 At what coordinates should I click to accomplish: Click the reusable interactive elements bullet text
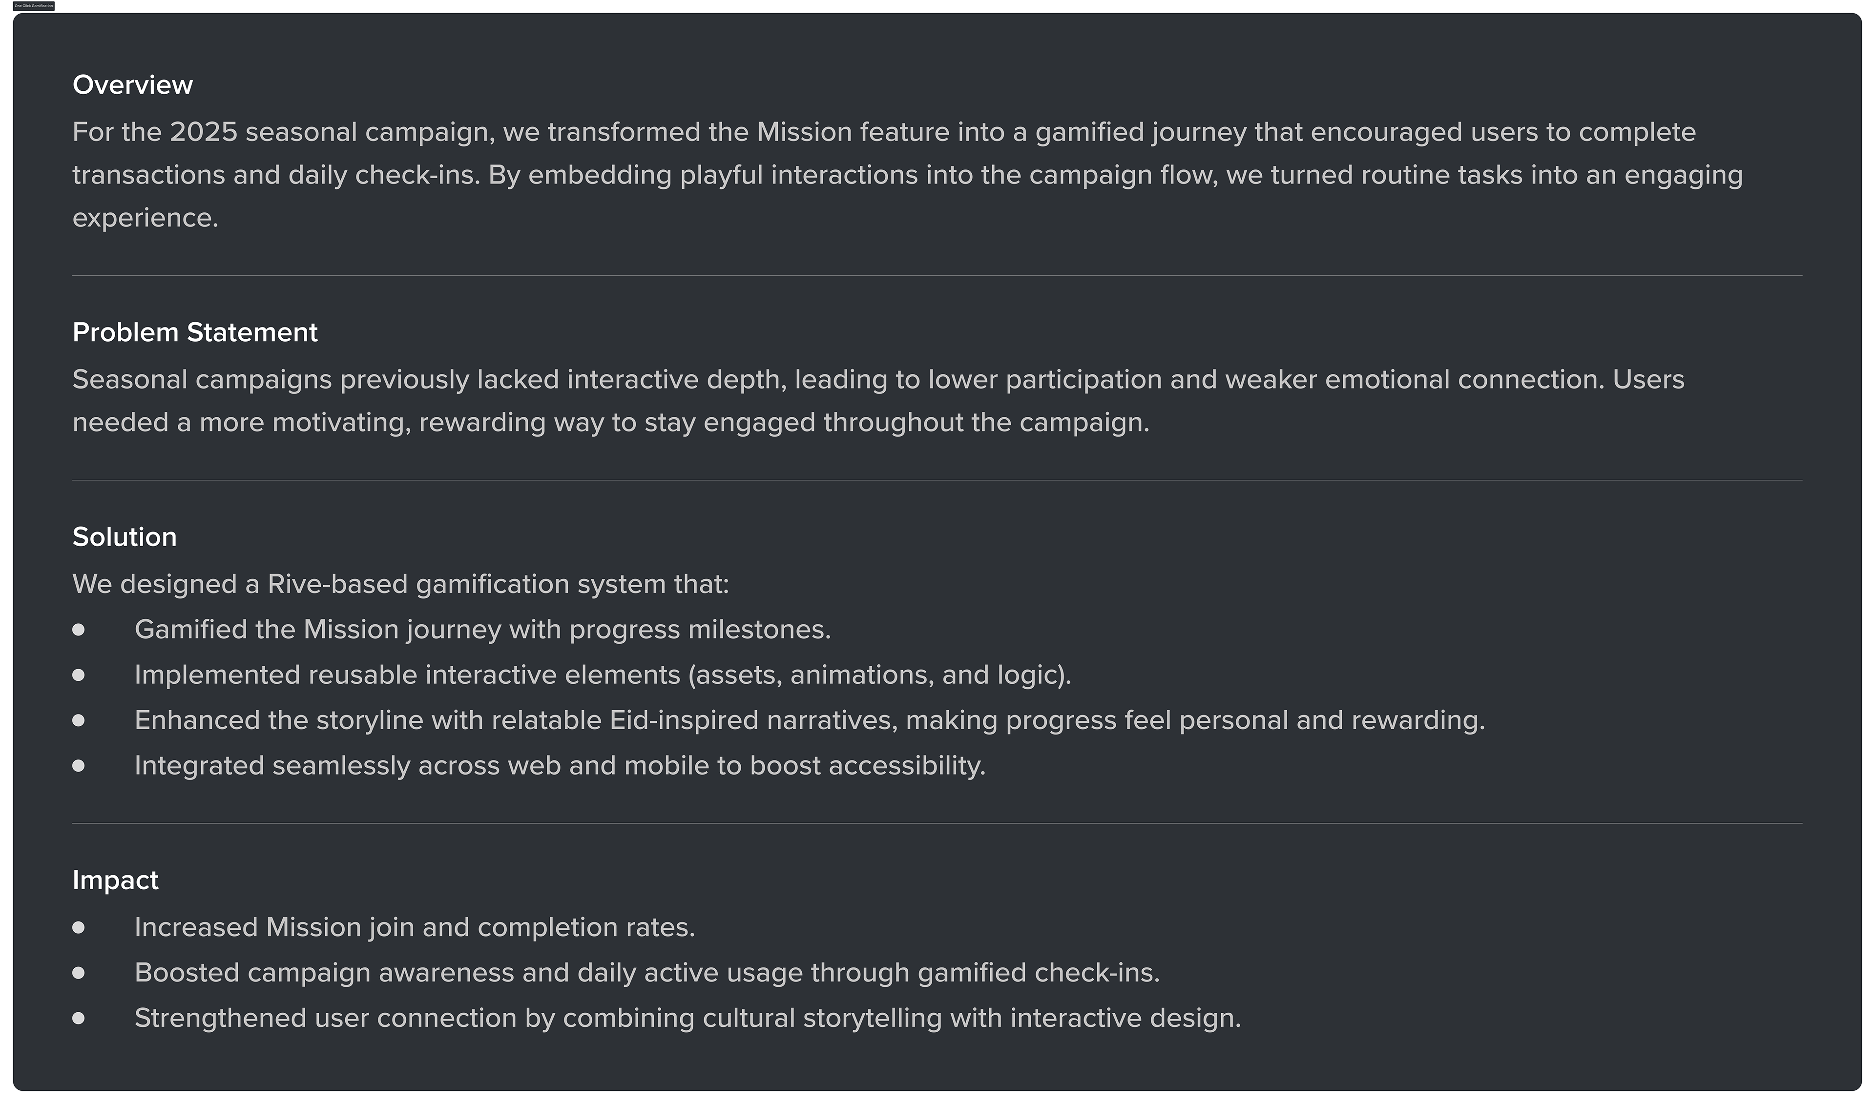(x=603, y=675)
